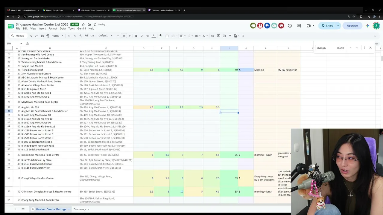The width and height of the screenshot is (383, 215).
Task: Collapse the toolbar with chevron
Action: tap(375, 36)
